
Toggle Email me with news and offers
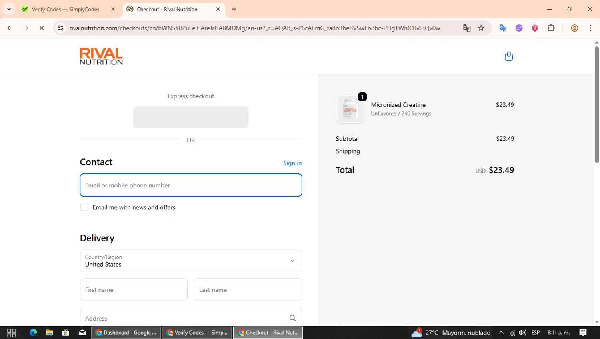tap(84, 207)
